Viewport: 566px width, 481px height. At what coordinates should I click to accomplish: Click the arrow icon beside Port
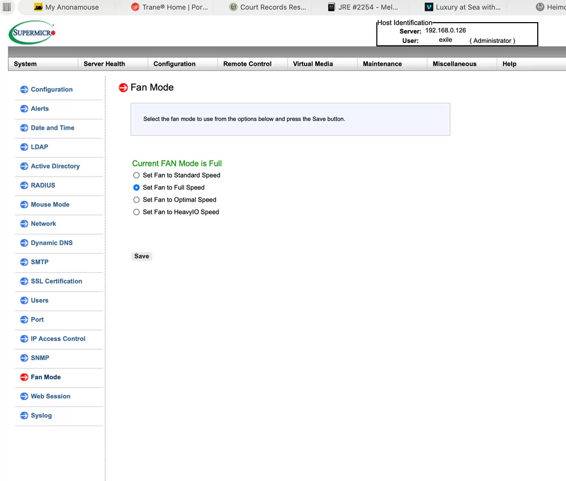[x=24, y=319]
